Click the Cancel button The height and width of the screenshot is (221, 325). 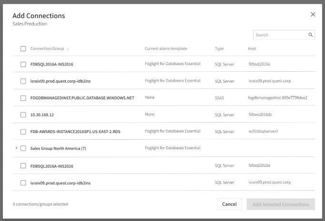coord(229,204)
